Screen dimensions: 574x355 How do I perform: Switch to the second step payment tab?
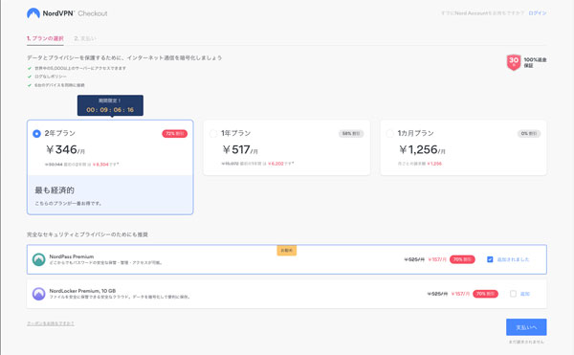coord(85,38)
